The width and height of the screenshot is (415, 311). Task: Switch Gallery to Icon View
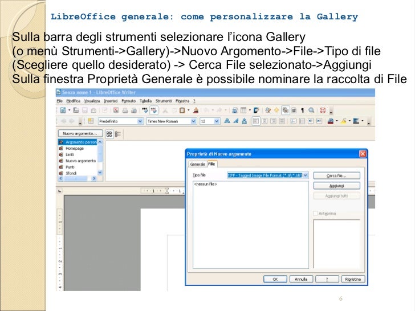(109, 134)
